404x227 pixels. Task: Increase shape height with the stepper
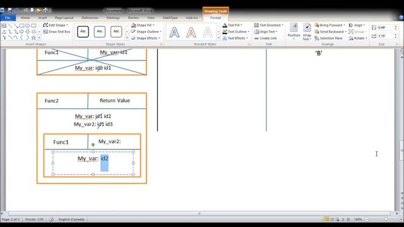[x=396, y=26]
